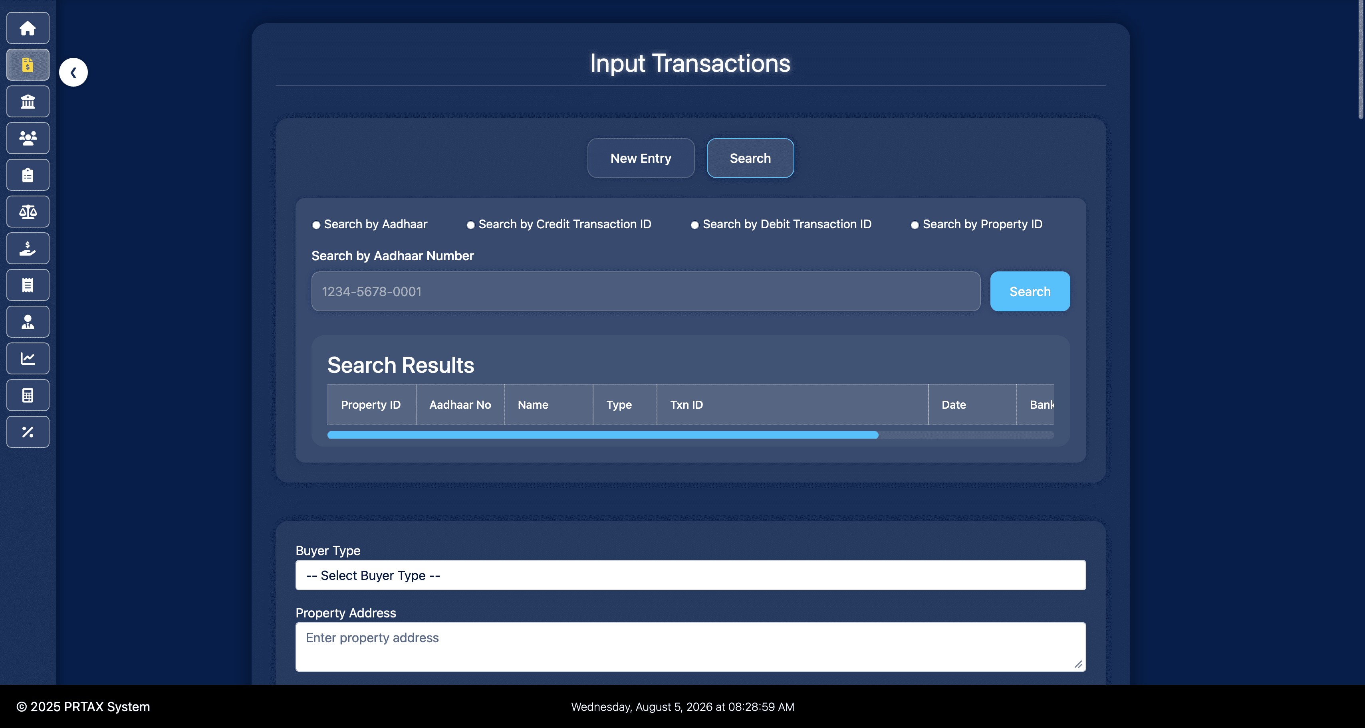The width and height of the screenshot is (1365, 728).
Task: Select Search by Debit Transaction ID radio
Action: [x=695, y=225]
